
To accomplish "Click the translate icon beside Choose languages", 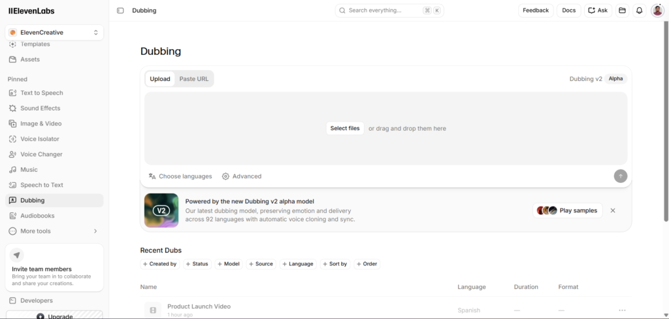I will click(152, 176).
